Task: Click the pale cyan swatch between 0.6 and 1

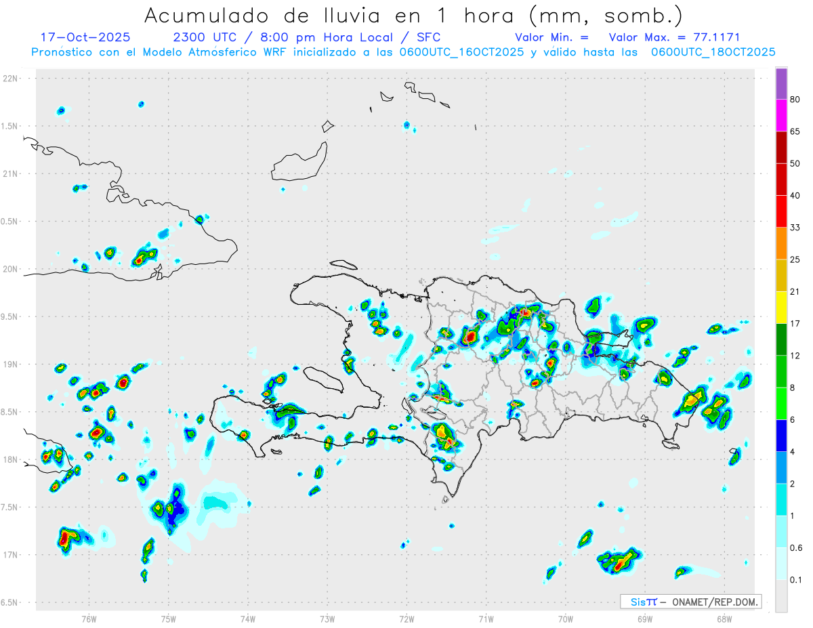Action: [x=781, y=531]
